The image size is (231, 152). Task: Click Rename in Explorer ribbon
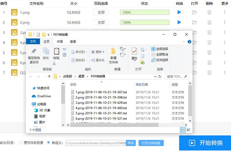(98, 60)
